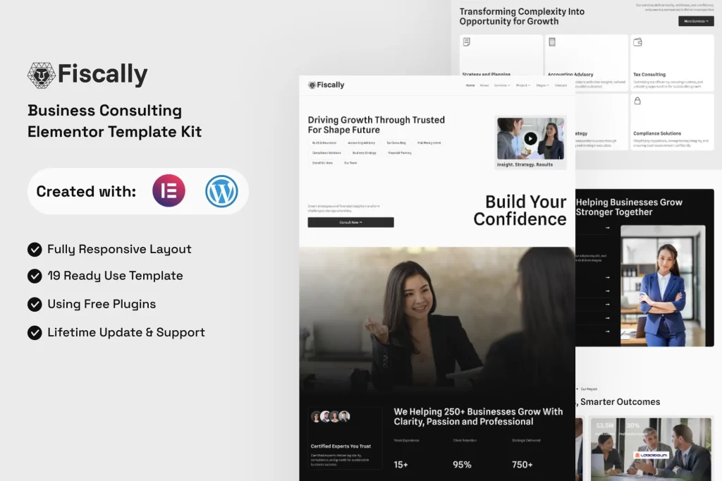Expand the Project dropdown menu

pyautogui.click(x=523, y=85)
